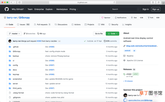
Task: Switch to the Discussions tab
Action: click(x=61, y=24)
